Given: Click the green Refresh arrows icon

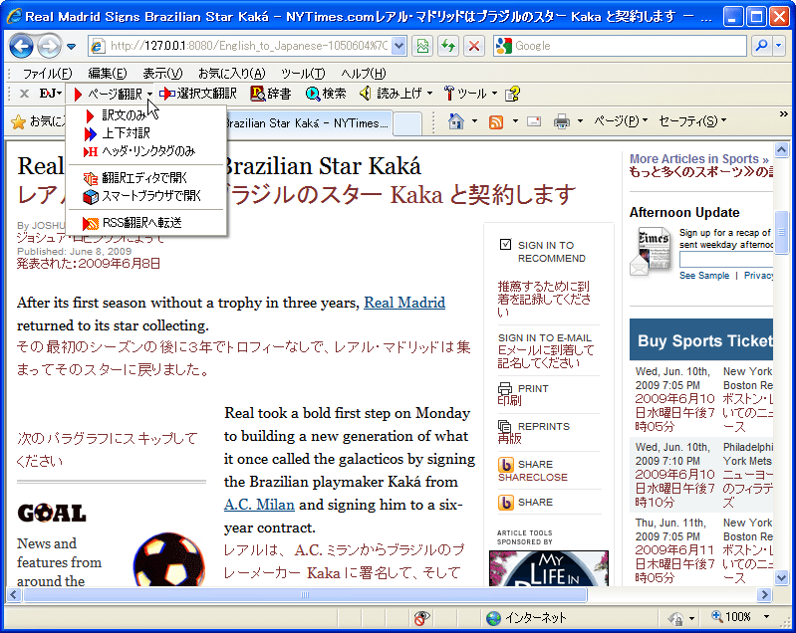Looking at the screenshot, I should 447,46.
